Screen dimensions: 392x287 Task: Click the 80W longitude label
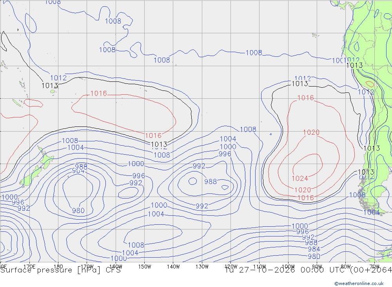click(346, 267)
